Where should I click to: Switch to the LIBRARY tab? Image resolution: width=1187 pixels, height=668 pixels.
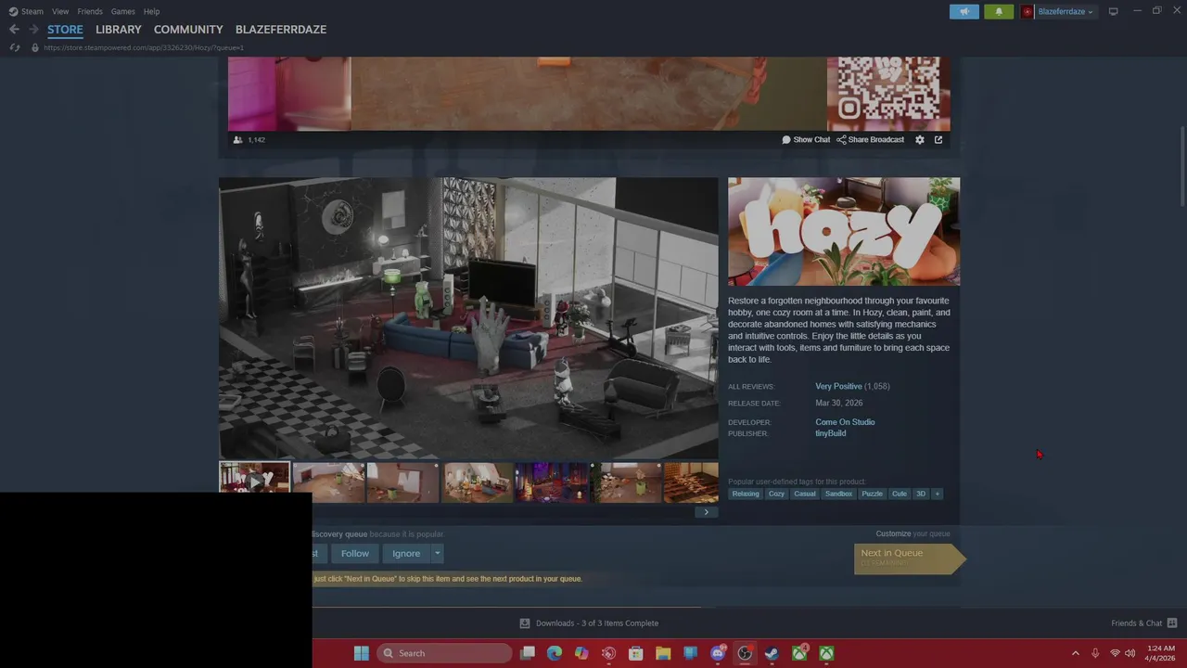coord(119,30)
